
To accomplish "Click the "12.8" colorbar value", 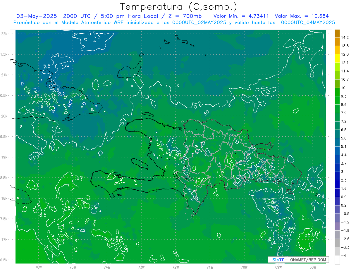I will 345,54.
